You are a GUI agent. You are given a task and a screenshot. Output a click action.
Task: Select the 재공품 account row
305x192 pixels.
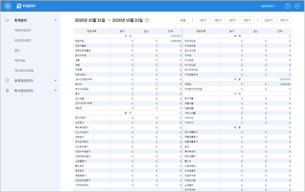(x=128, y=69)
